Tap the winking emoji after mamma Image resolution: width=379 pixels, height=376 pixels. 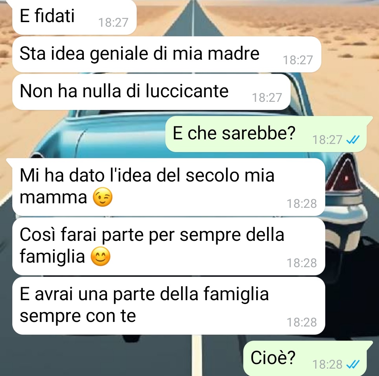(x=103, y=197)
